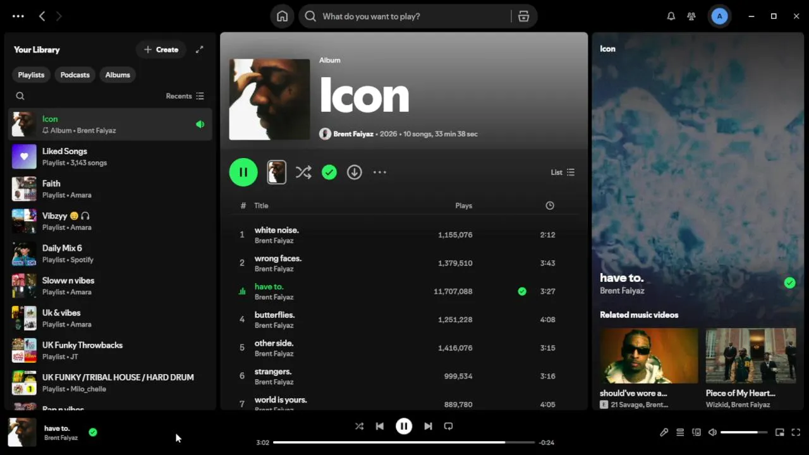
Task: Click now-playing cover in bottom bar
Action: tap(22, 432)
